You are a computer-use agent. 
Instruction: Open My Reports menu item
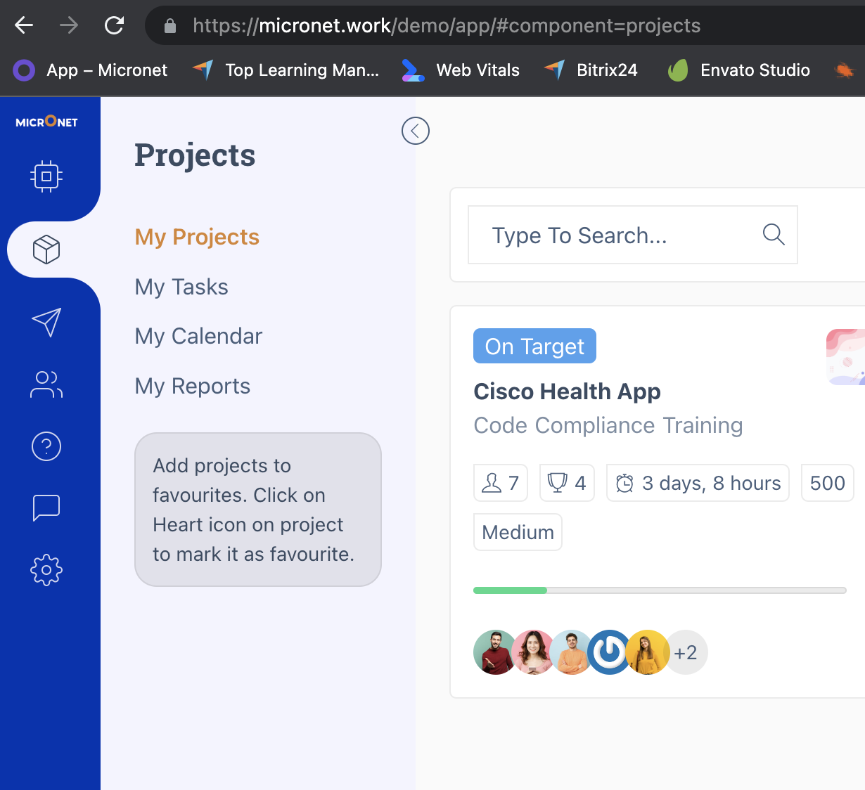[193, 386]
